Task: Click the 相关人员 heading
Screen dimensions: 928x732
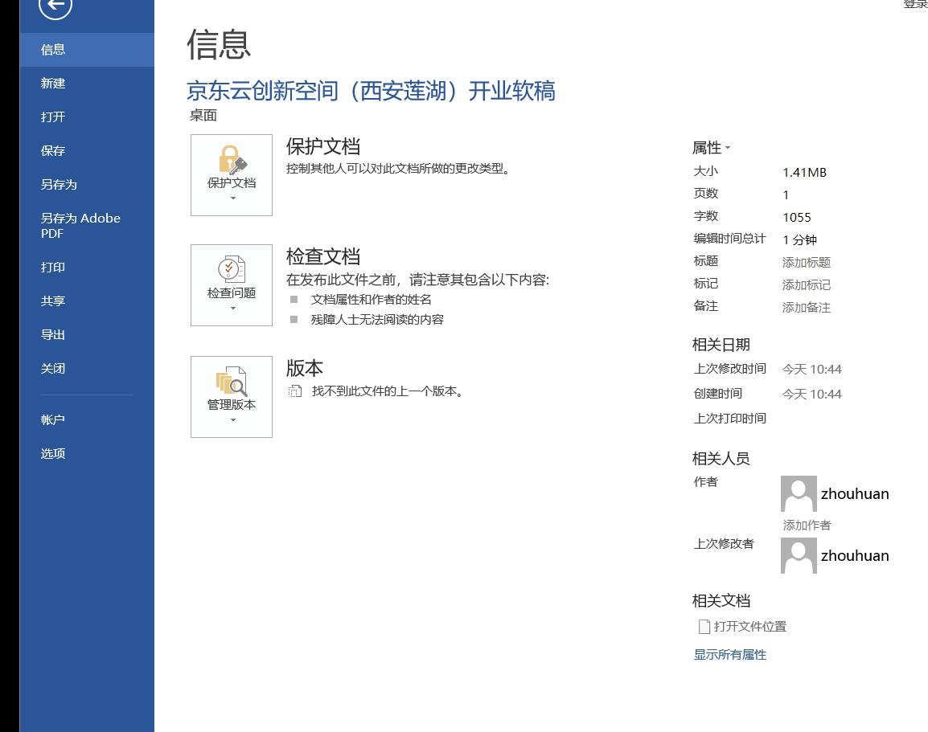Action: [x=721, y=458]
